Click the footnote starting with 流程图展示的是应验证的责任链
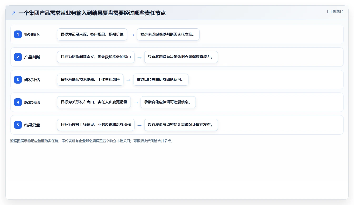Image resolution: width=354 pixels, height=205 pixels. coord(92,141)
